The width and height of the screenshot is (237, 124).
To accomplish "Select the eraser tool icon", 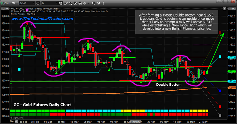I will [x=85, y=3].
